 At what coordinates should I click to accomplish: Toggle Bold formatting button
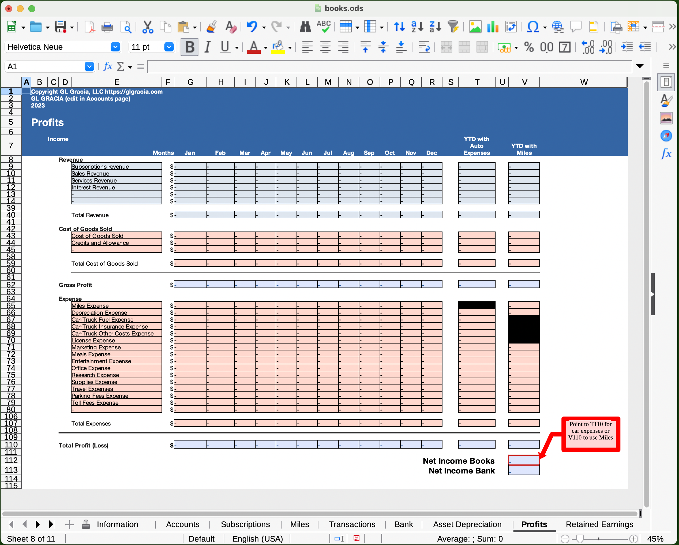(189, 47)
